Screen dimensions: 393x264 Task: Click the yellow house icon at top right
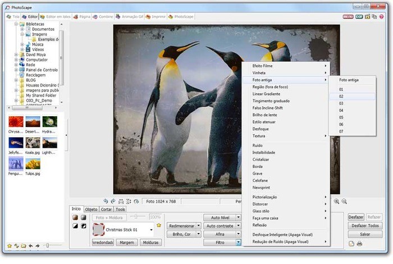[x=367, y=16]
